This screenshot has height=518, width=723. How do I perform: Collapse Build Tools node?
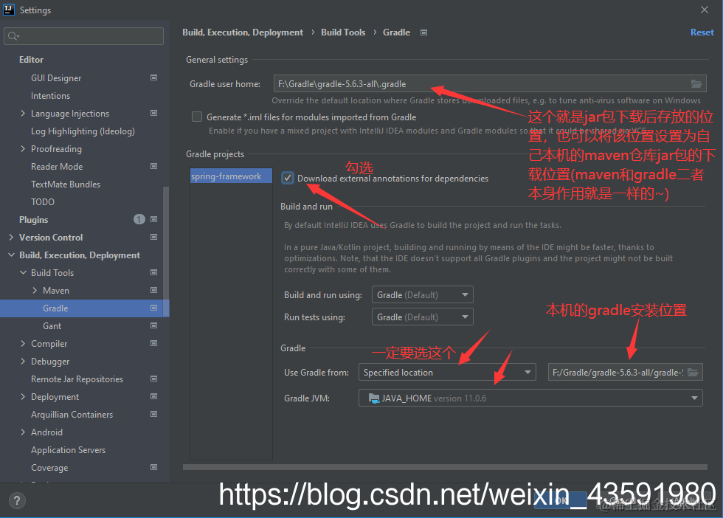(23, 272)
